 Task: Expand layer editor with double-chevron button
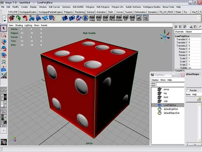click(x=195, y=144)
